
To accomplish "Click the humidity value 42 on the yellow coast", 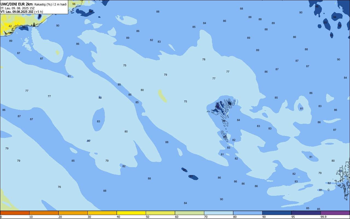I will coord(10,26).
